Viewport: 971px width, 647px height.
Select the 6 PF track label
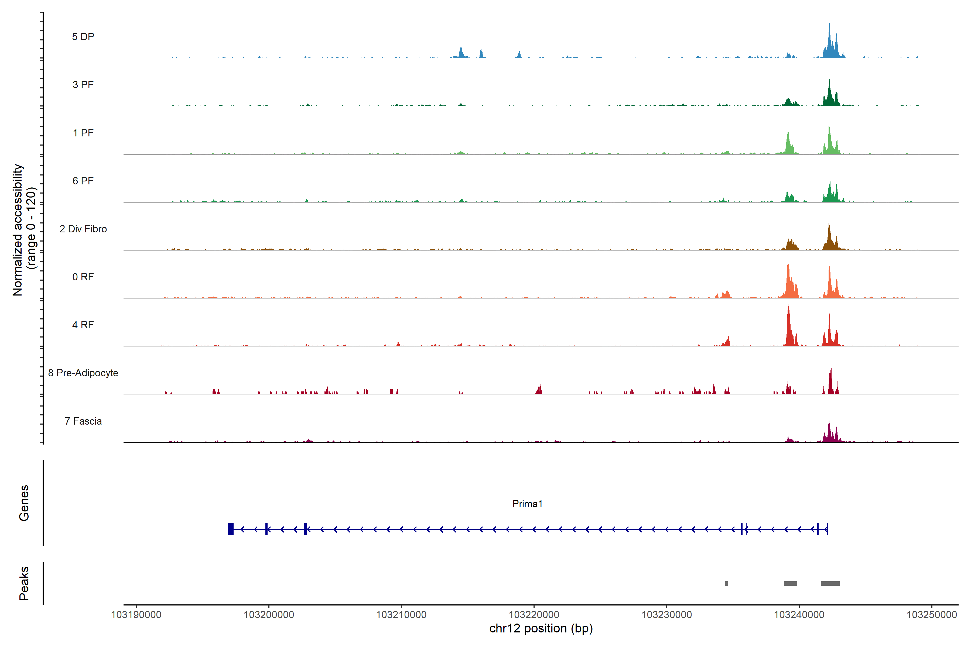[83, 181]
